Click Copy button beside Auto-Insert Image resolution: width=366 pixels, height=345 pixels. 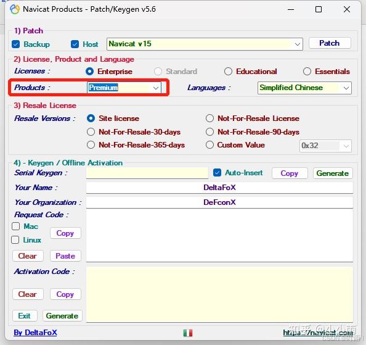tap(290, 173)
